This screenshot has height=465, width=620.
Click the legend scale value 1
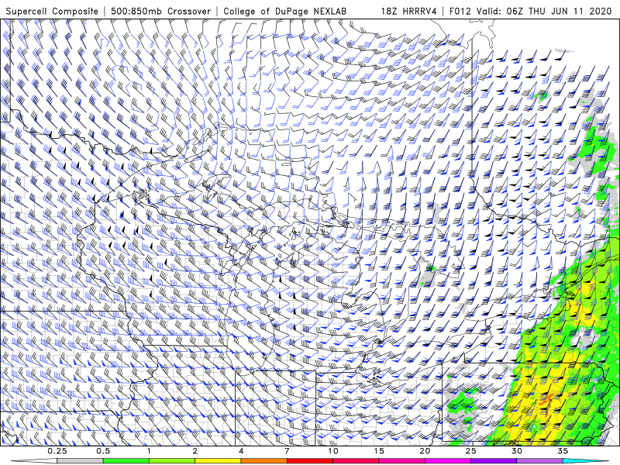pos(149,451)
